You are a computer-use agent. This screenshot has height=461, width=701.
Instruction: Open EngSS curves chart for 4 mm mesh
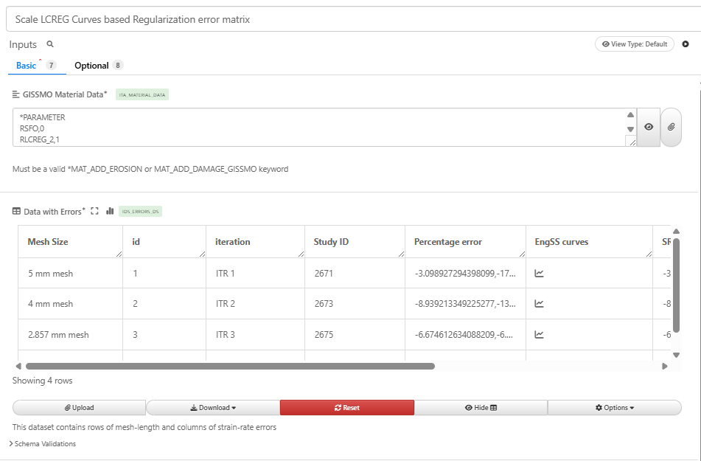539,304
